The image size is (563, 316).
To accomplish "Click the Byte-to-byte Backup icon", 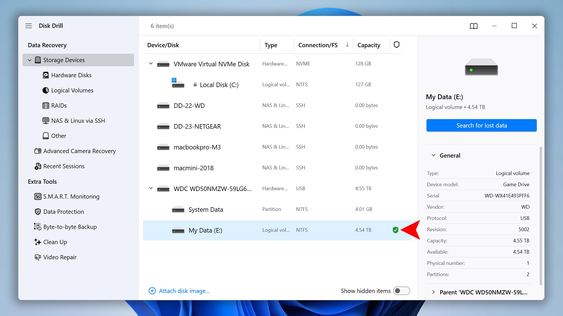I will pos(38,227).
